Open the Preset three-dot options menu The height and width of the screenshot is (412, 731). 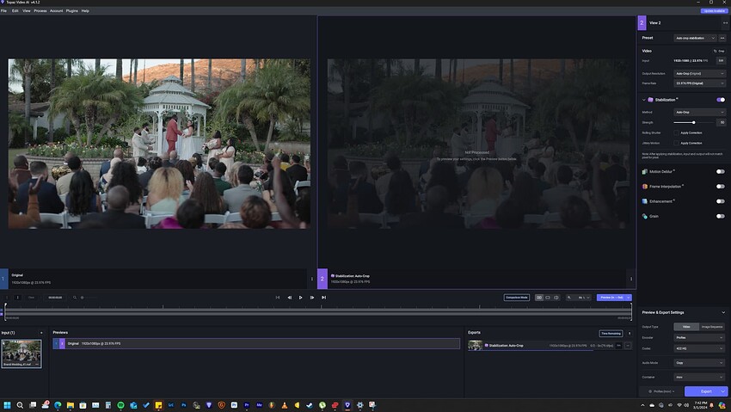tap(724, 38)
